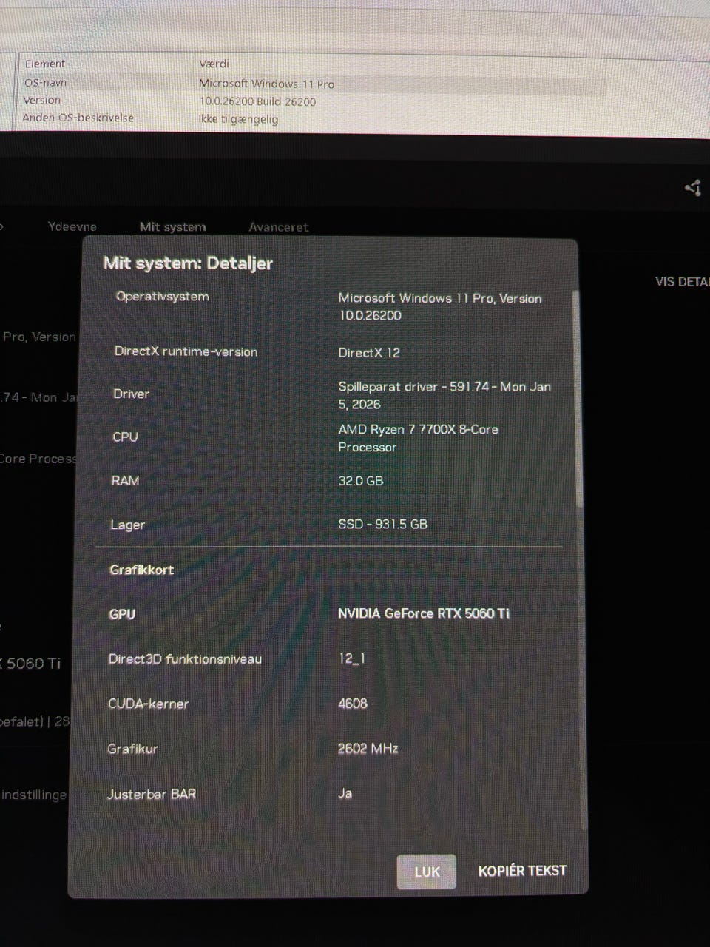
Task: Click the Lager label in the dialog
Action: (x=127, y=525)
